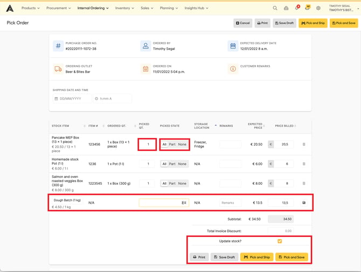The image size is (361, 272).
Task: Toggle the Update stock checkbox
Action: click(x=280, y=241)
